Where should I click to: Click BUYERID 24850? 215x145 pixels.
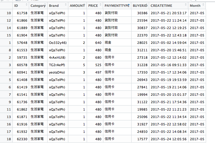142,132
